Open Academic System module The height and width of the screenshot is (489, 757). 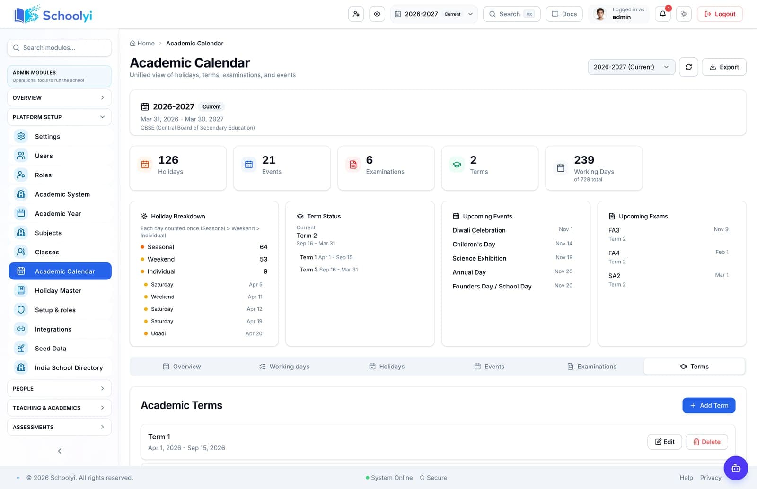coord(60,194)
